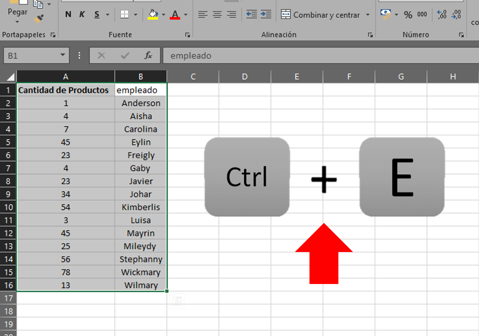This screenshot has width=479, height=336.
Task: Click formula bar showing empleado
Action: pyautogui.click(x=321, y=56)
